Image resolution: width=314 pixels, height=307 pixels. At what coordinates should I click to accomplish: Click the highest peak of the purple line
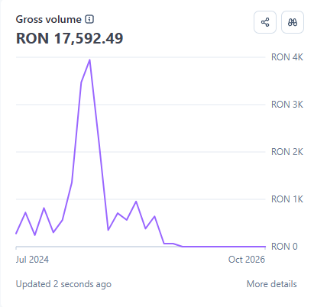(89, 60)
